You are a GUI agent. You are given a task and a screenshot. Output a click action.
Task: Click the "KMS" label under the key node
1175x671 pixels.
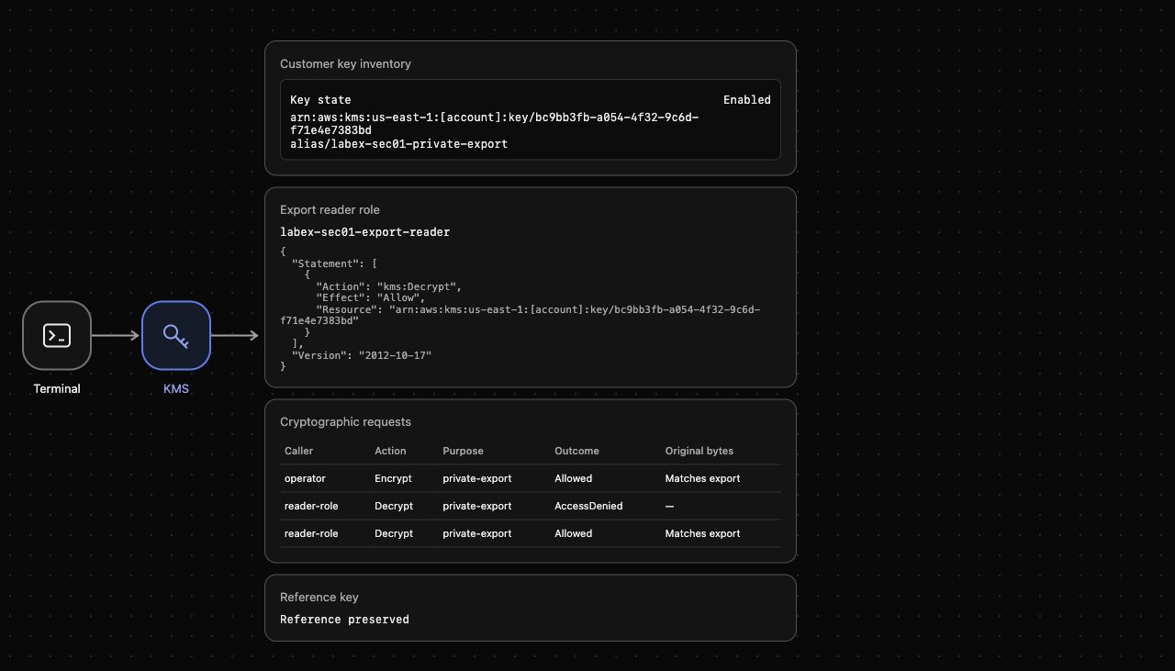point(176,389)
